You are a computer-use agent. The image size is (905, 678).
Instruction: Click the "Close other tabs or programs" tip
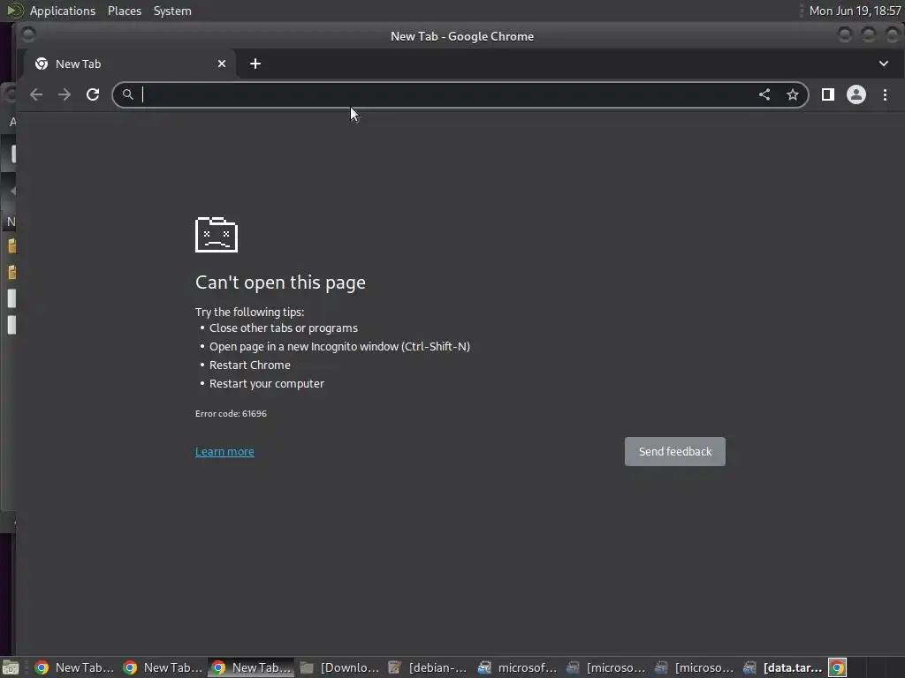(284, 328)
